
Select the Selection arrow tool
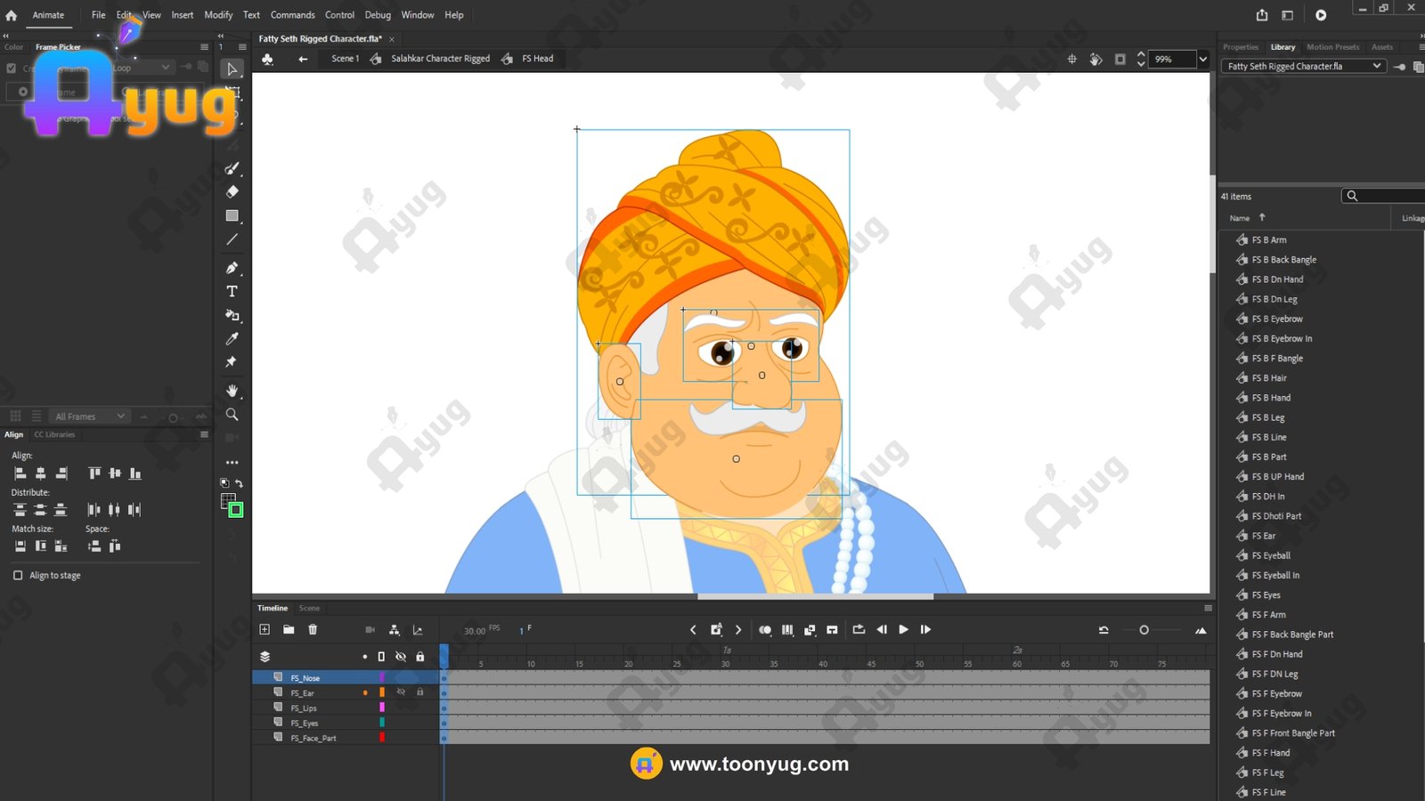[x=232, y=69]
